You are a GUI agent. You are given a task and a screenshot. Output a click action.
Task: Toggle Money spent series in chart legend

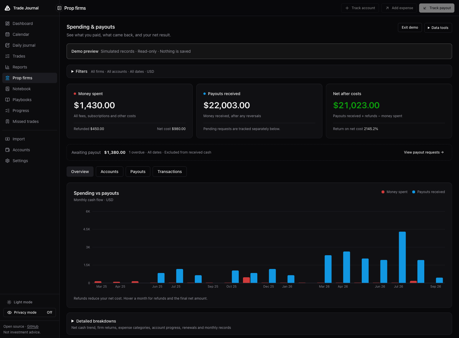pos(394,192)
